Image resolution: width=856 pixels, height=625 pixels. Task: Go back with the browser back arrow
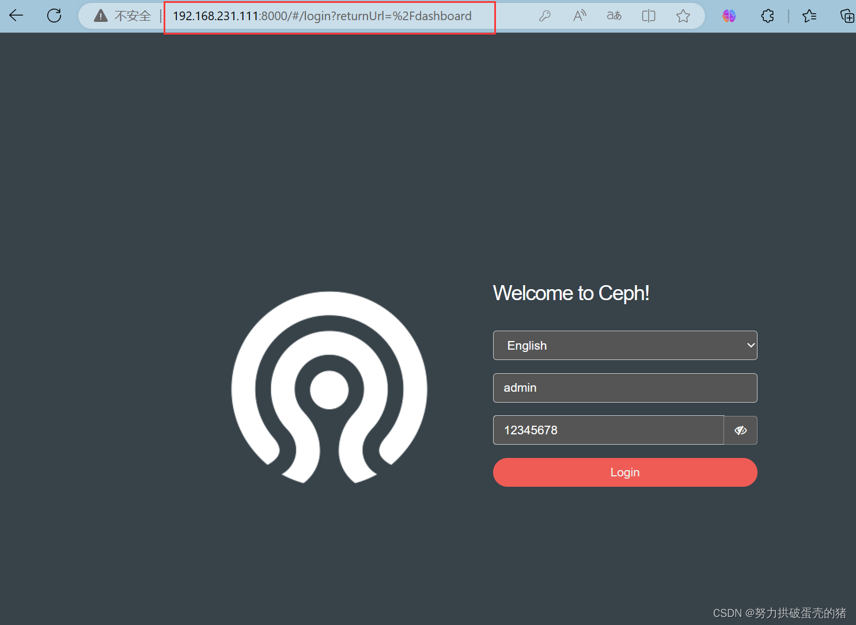coord(16,16)
